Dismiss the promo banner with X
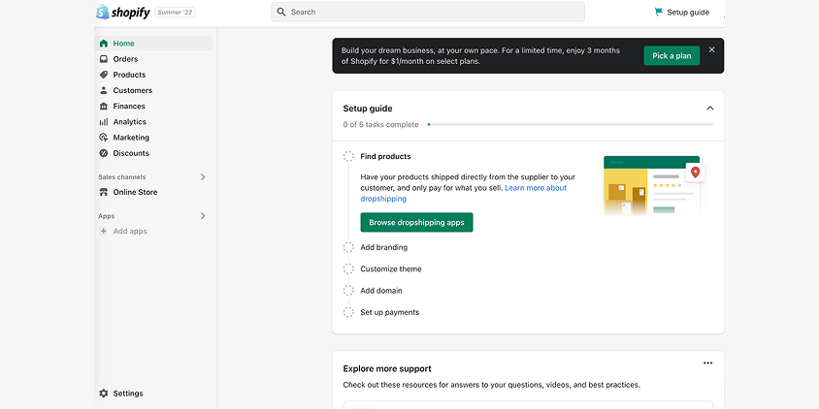Image resolution: width=819 pixels, height=409 pixels. (711, 49)
